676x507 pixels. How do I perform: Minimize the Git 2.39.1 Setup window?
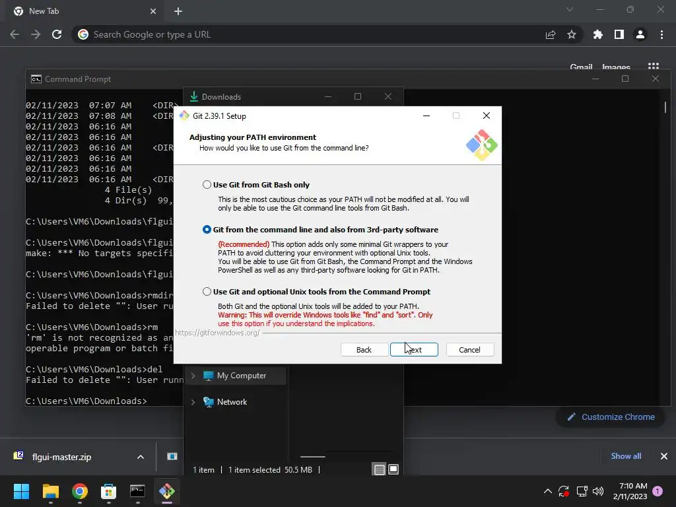426,116
